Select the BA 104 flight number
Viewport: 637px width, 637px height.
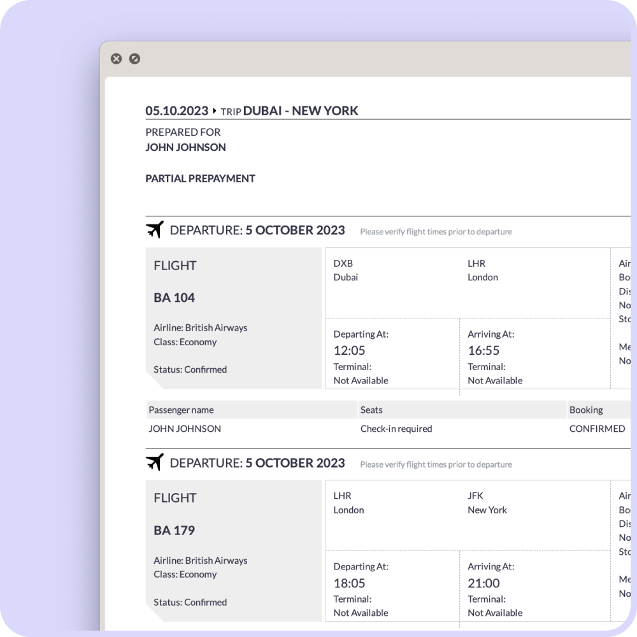point(174,297)
